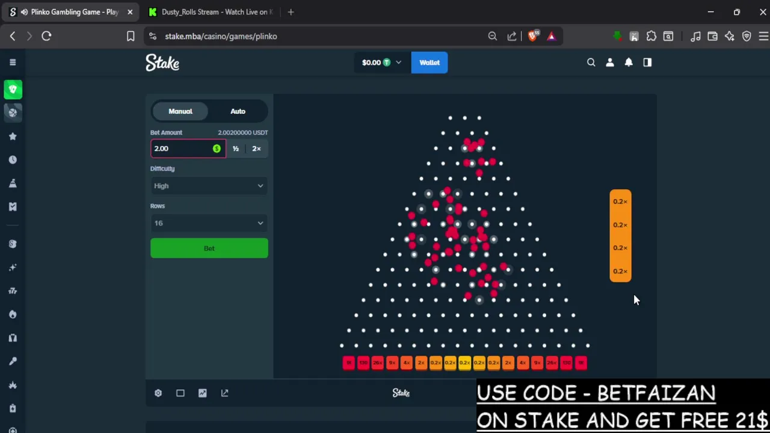Click the '2.00200000 USDT' amount text
Viewport: 770px width, 433px height.
(243, 132)
